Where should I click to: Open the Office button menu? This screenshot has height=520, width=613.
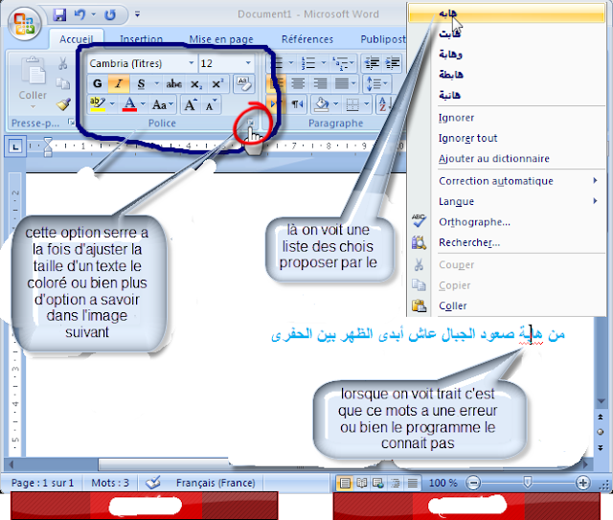(24, 23)
